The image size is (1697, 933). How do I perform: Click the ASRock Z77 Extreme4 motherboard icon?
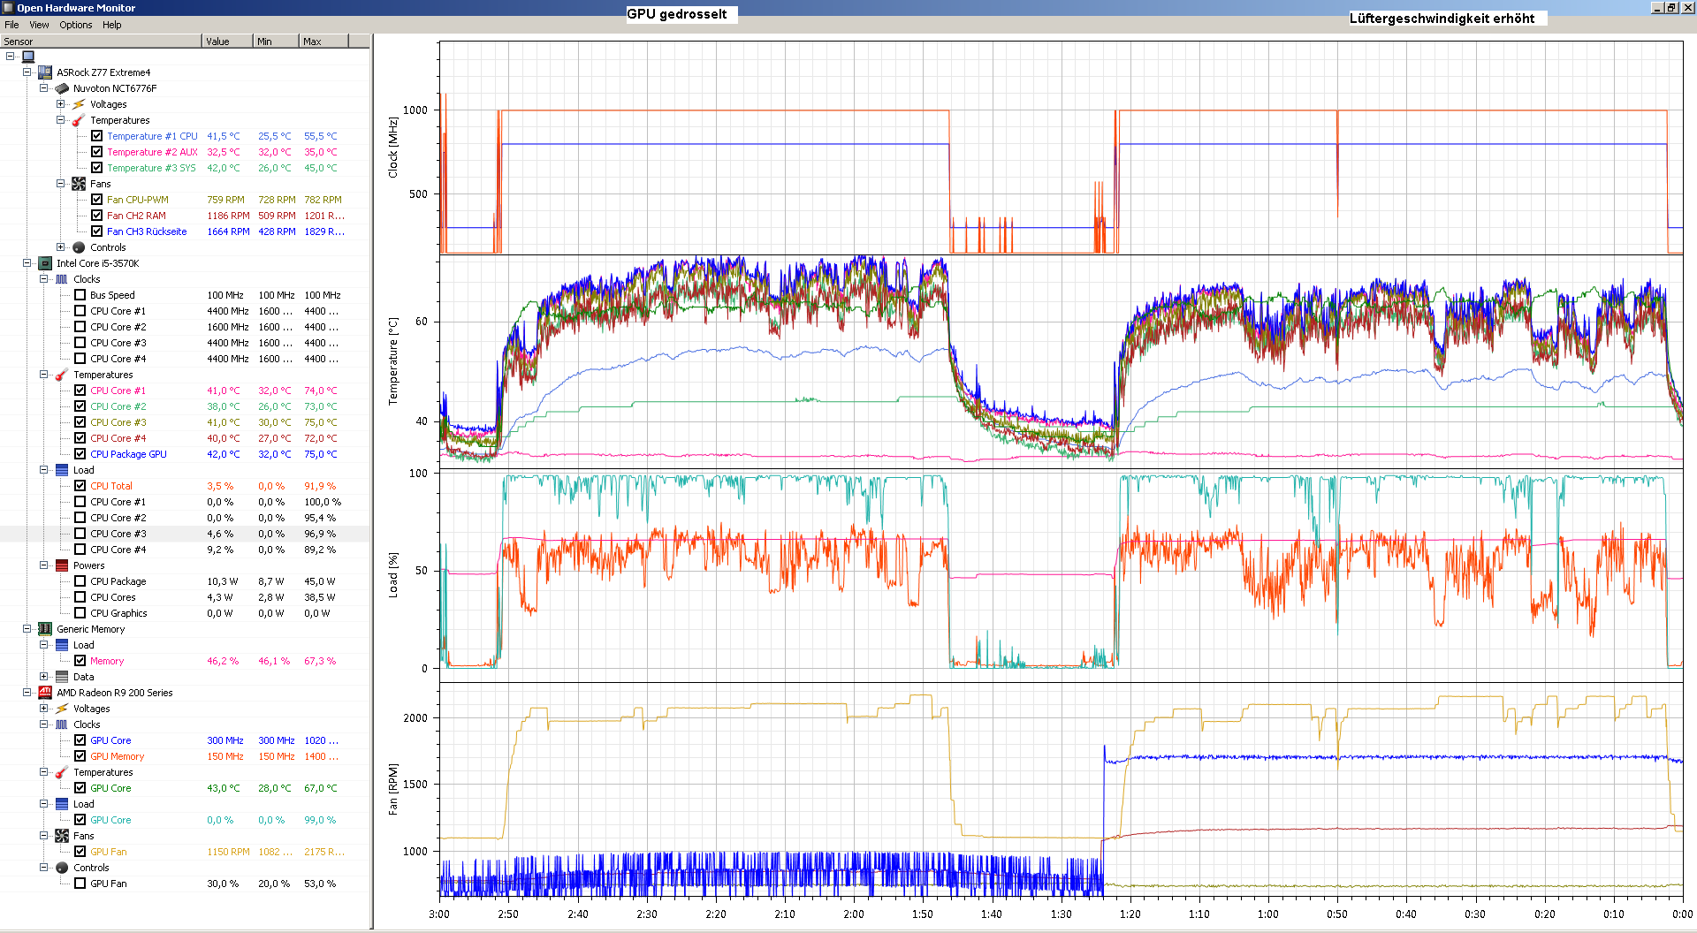[x=45, y=72]
